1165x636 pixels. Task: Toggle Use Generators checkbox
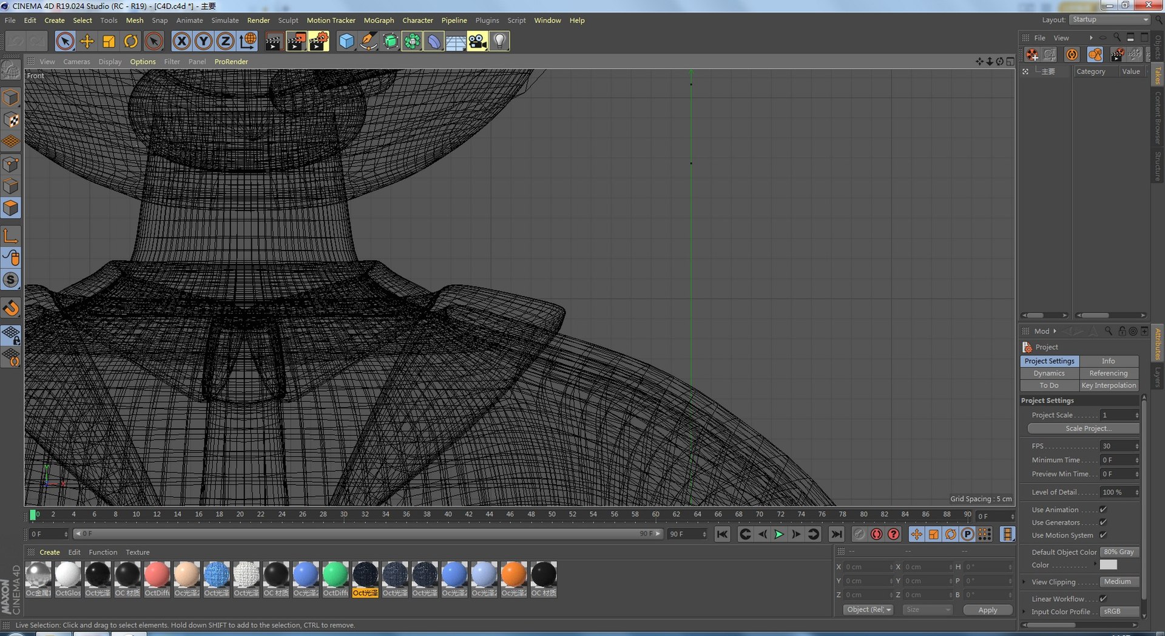click(x=1103, y=523)
